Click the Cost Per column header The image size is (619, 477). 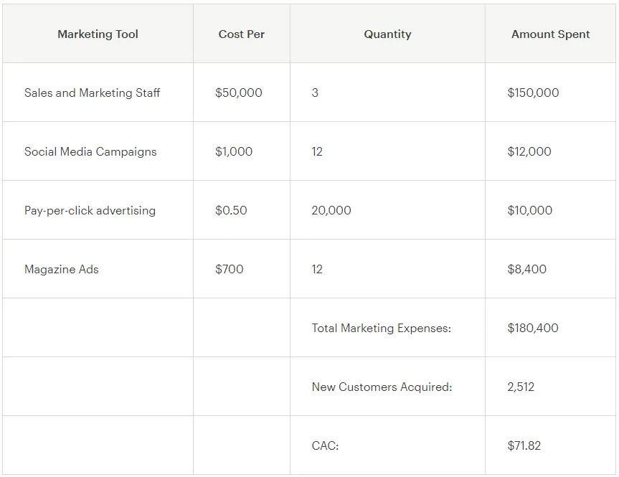pos(241,34)
